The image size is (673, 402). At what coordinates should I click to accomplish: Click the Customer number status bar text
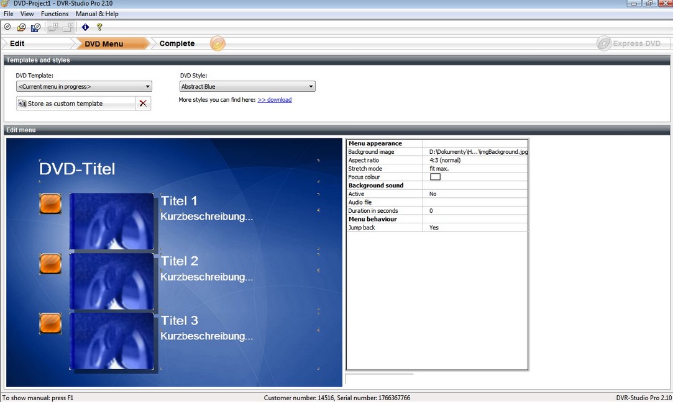337,398
